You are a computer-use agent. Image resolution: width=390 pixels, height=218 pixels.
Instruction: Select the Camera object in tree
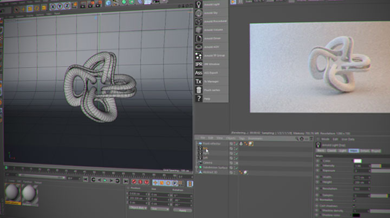tap(207, 163)
